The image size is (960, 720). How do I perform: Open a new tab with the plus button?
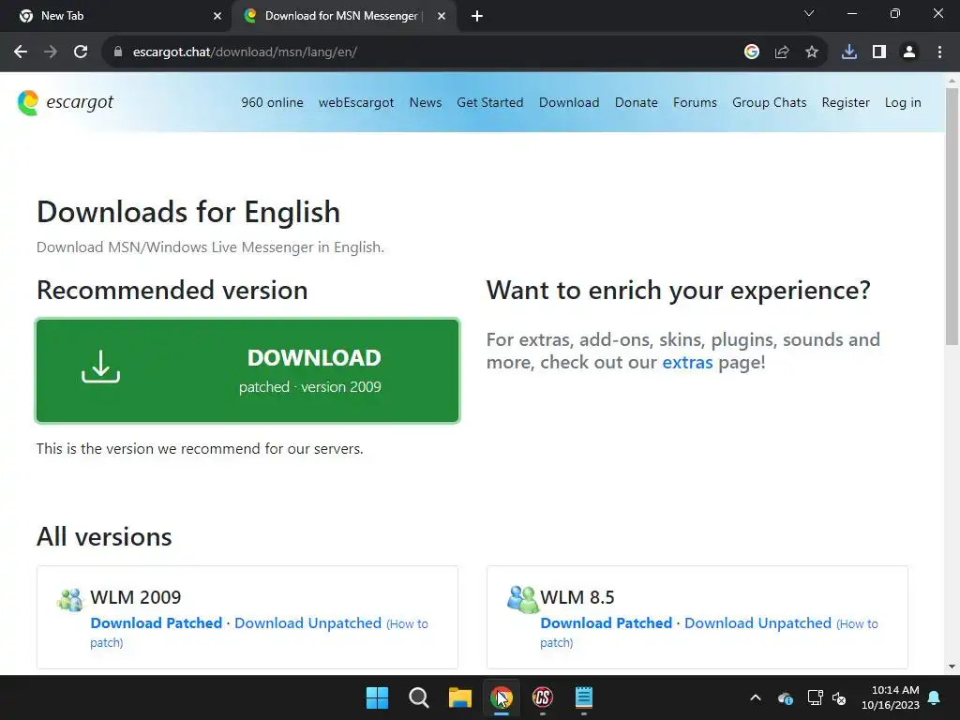tap(477, 16)
